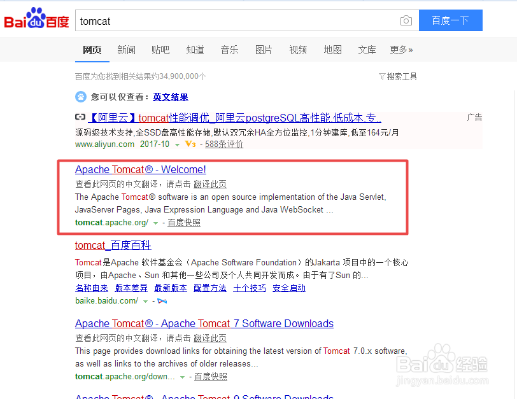
Task: Click the Baidu logo
Action: point(35,17)
